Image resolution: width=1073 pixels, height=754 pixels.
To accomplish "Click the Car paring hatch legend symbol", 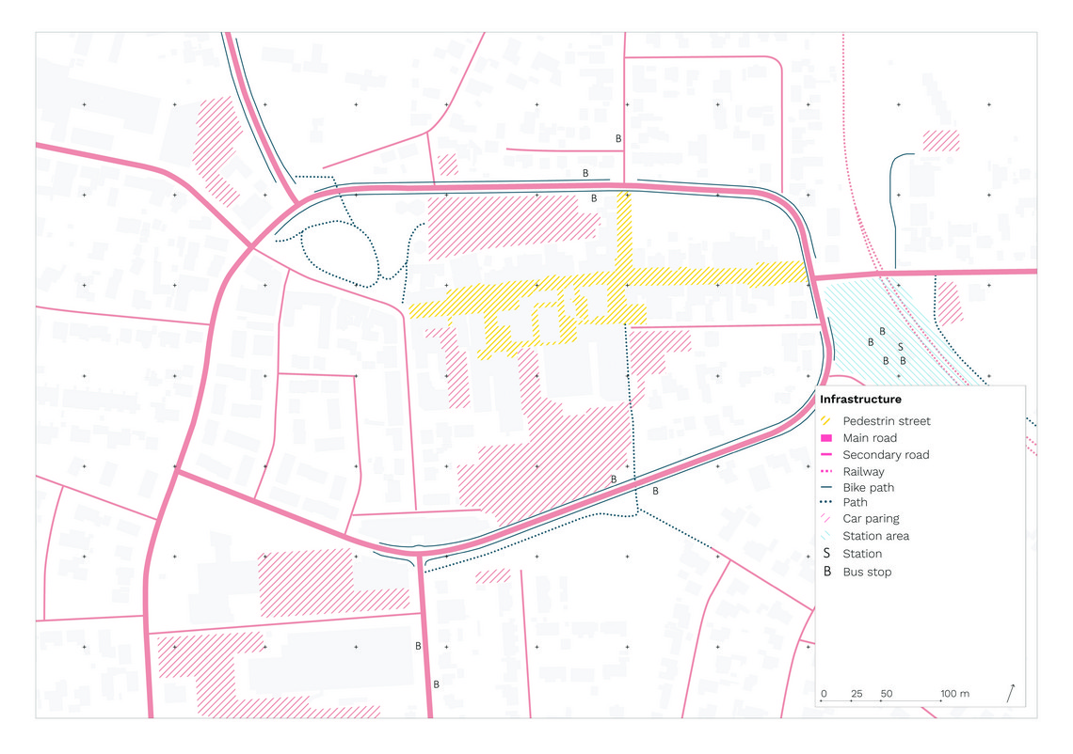I will coord(826,518).
